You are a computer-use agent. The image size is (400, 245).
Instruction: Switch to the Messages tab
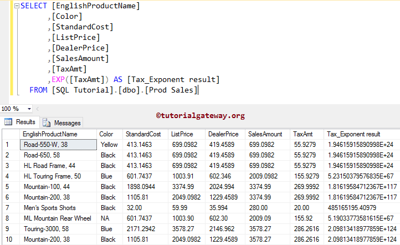click(x=61, y=122)
